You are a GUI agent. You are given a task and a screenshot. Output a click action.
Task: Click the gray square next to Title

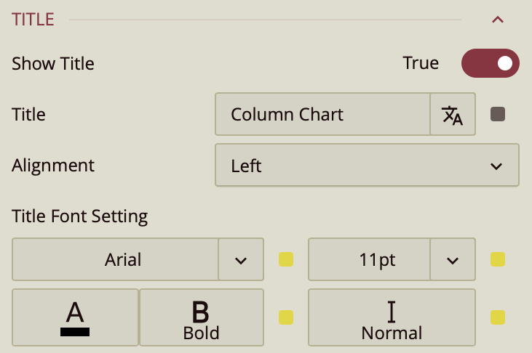498,114
